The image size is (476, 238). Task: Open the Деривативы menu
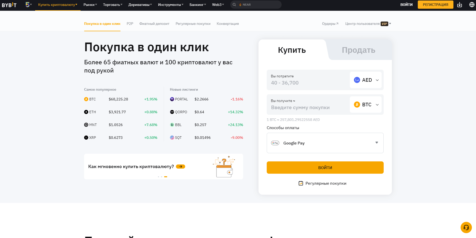140,5
